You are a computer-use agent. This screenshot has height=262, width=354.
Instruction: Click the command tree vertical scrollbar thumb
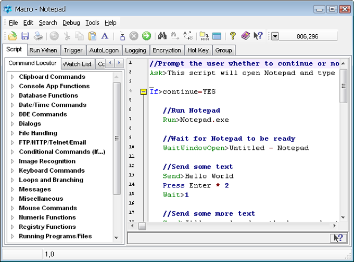pos(117,138)
